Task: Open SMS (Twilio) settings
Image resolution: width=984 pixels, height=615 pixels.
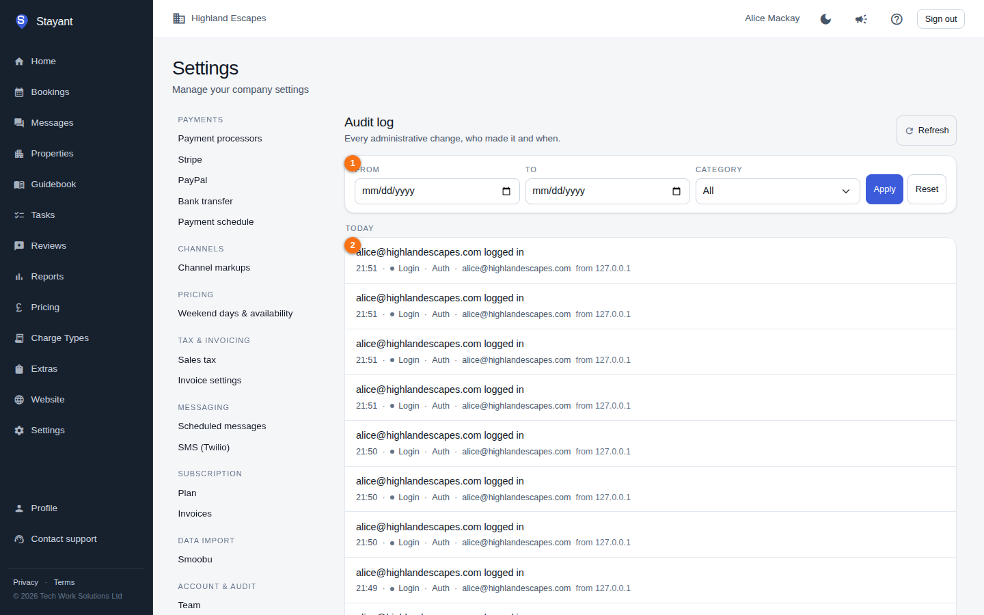Action: 204,448
